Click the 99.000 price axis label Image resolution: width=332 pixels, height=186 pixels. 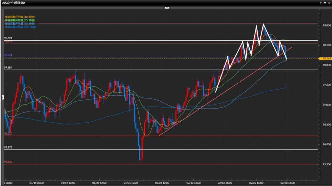[326, 25]
